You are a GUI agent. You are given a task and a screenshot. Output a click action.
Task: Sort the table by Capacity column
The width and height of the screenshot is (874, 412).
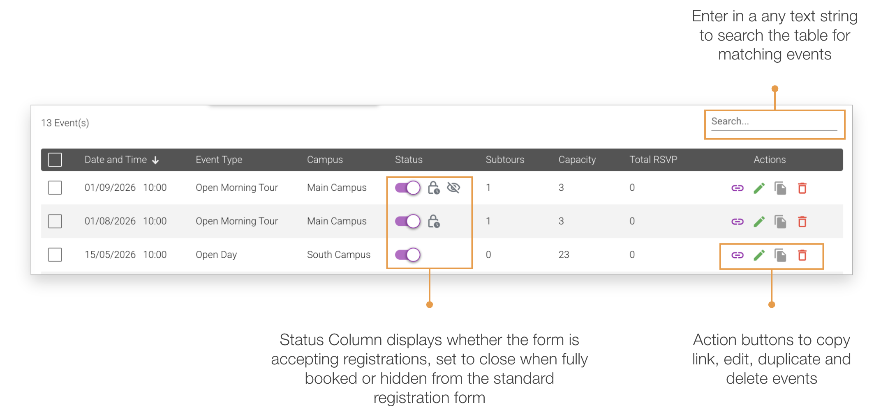[576, 160]
